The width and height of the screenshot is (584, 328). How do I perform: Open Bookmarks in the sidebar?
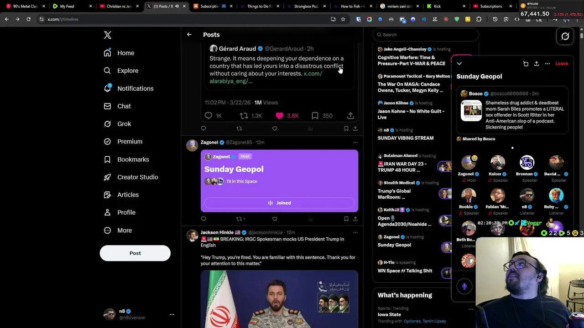coord(126,159)
